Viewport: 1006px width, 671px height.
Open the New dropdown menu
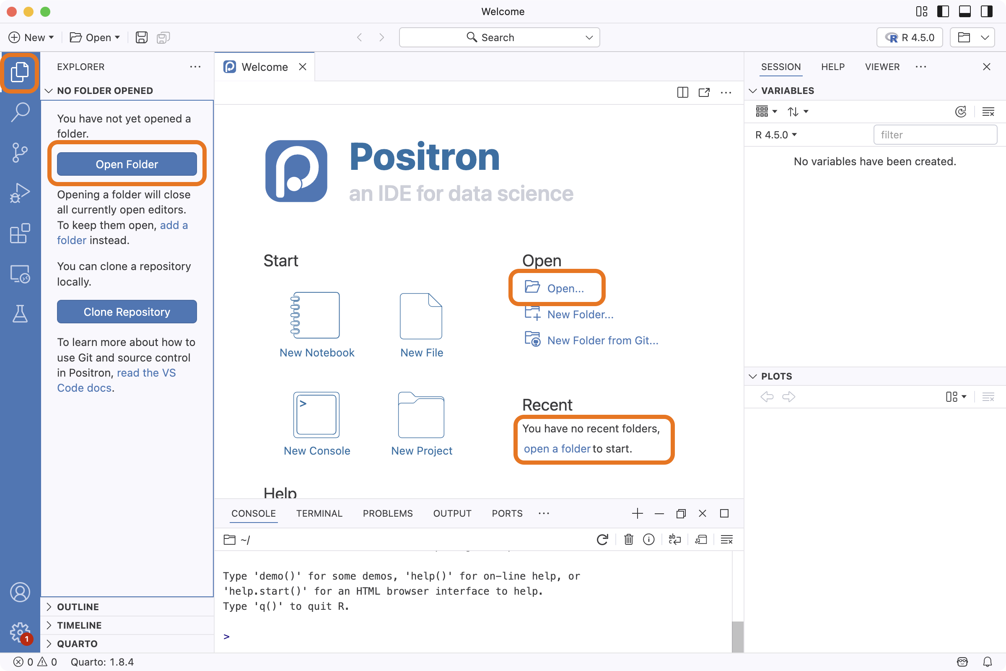31,38
